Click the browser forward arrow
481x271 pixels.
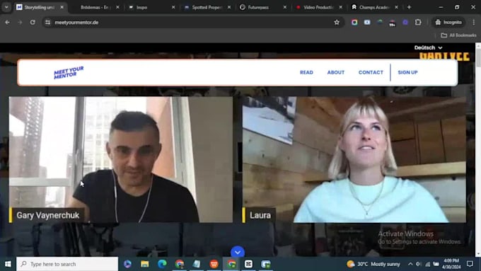click(x=20, y=22)
